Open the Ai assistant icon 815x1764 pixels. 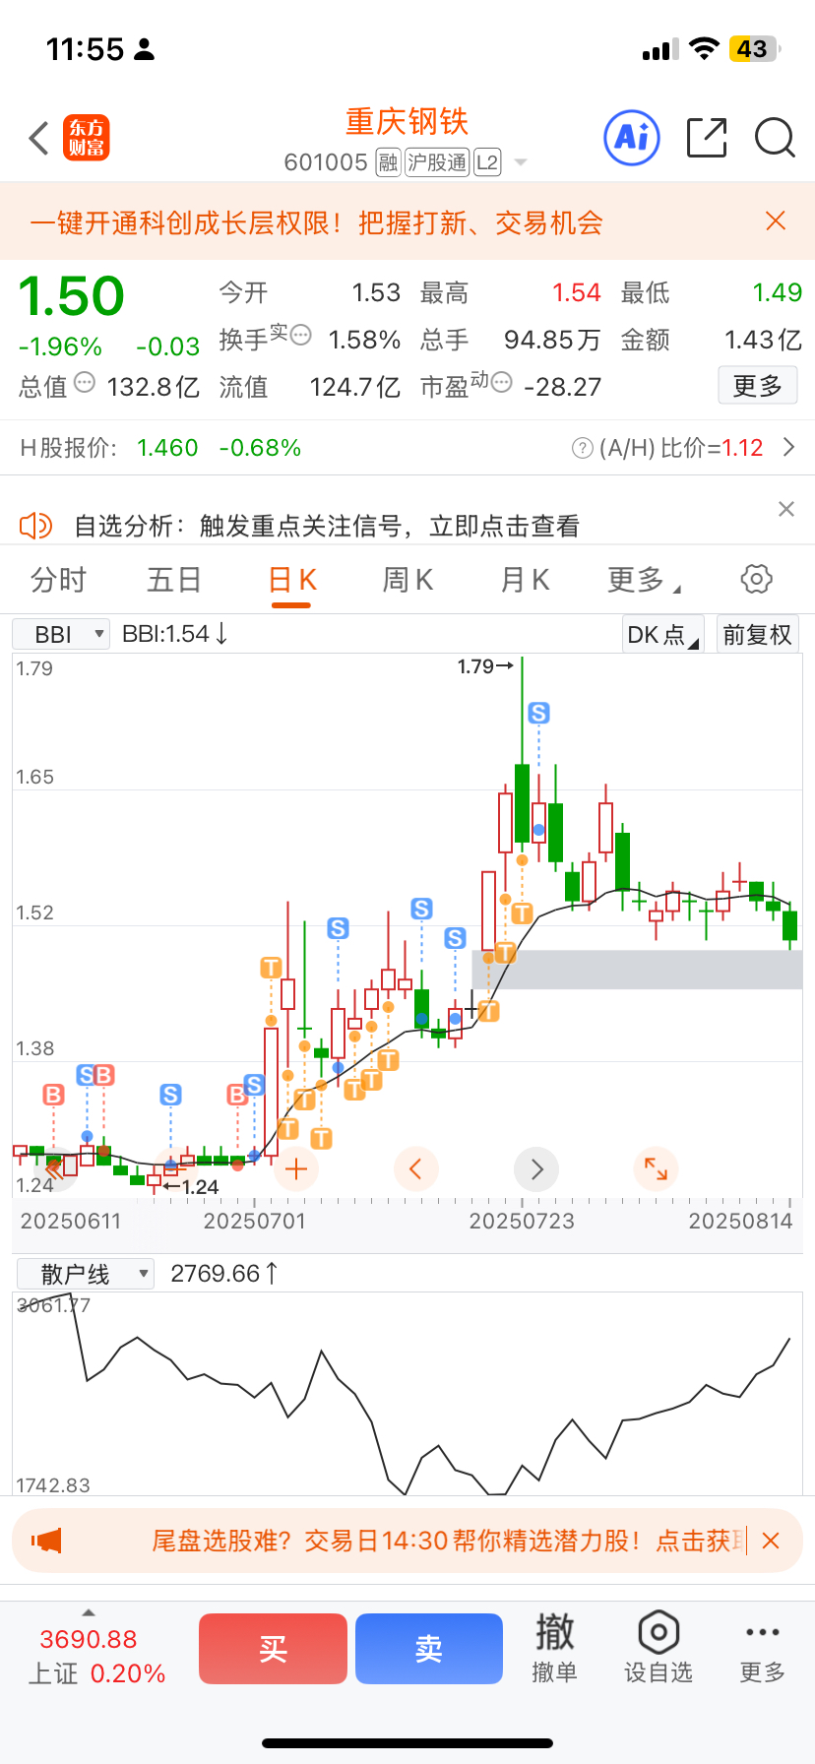point(631,138)
